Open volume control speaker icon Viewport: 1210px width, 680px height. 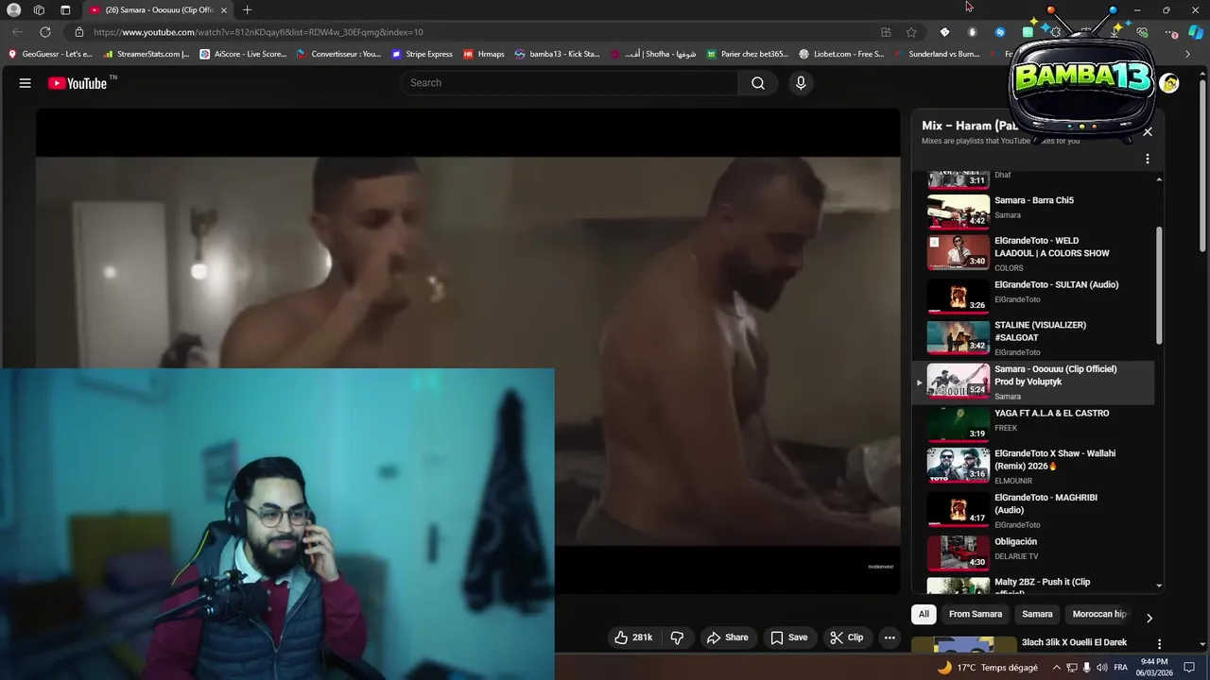[1102, 667]
